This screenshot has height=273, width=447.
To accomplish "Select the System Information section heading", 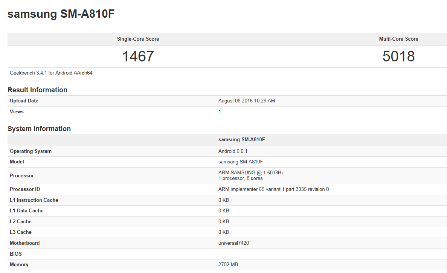I will [39, 128].
